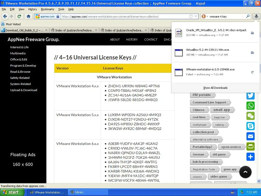Open containing folder for vbox-extpack download
This screenshot has height=196, width=261.
(x=252, y=33)
